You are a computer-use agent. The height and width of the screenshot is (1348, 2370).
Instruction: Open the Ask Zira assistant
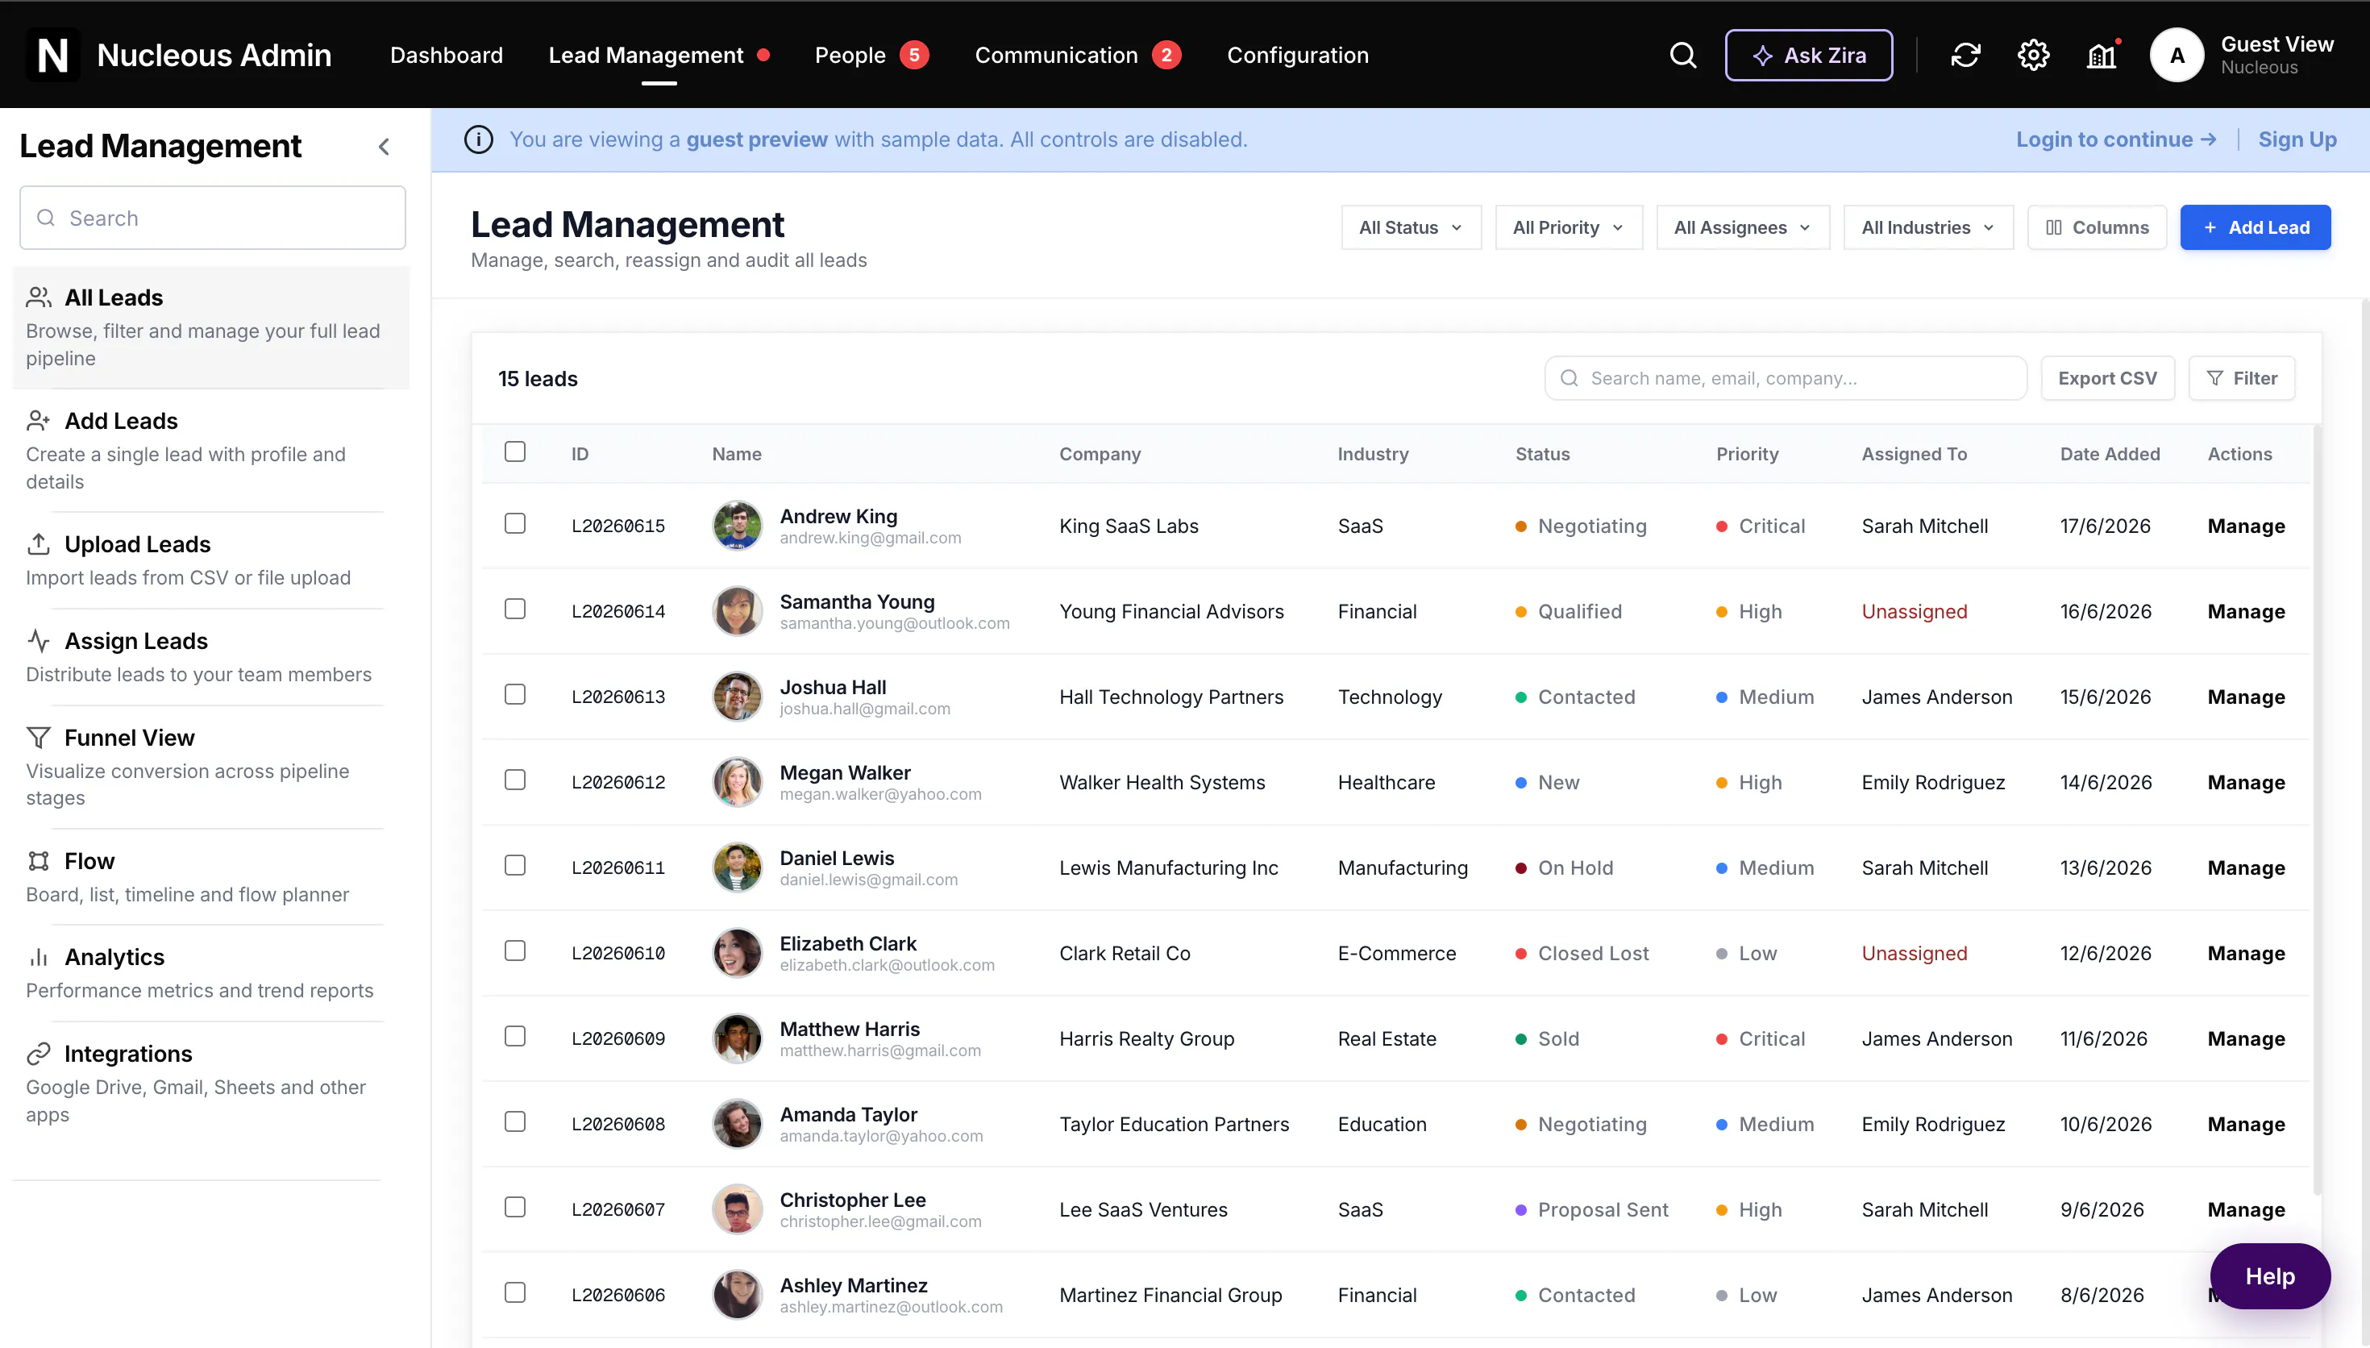(1808, 56)
